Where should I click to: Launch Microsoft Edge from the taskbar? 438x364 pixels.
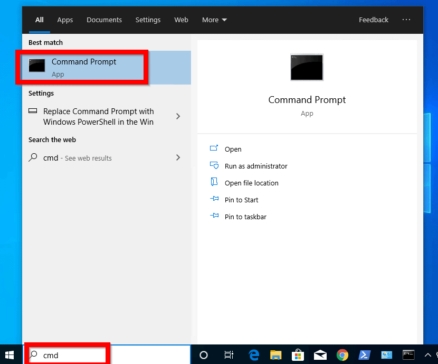pyautogui.click(x=254, y=355)
